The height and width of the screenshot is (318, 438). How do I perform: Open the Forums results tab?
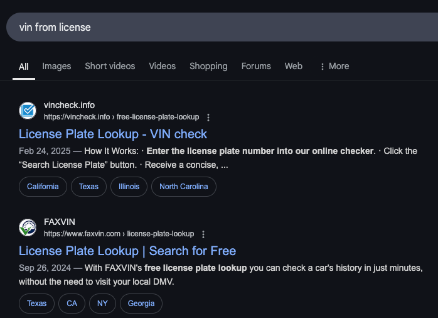256,66
